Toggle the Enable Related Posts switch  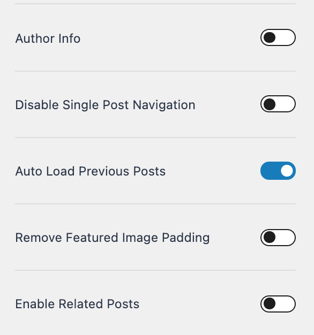pos(278,304)
